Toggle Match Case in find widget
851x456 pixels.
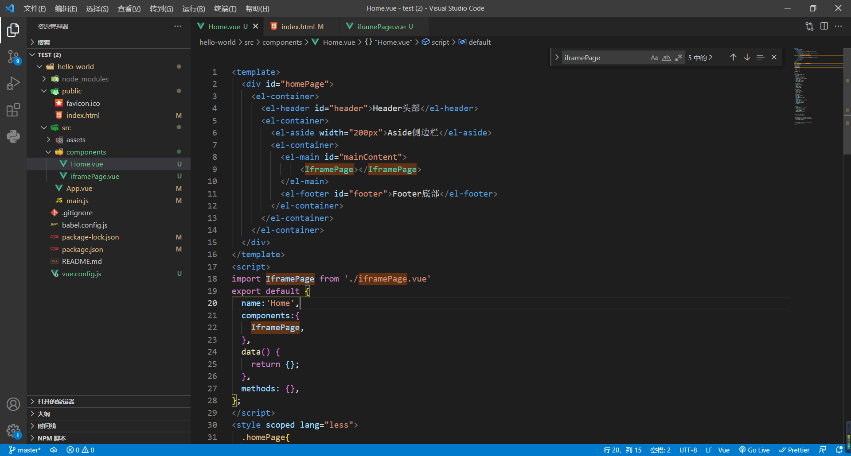[654, 58]
